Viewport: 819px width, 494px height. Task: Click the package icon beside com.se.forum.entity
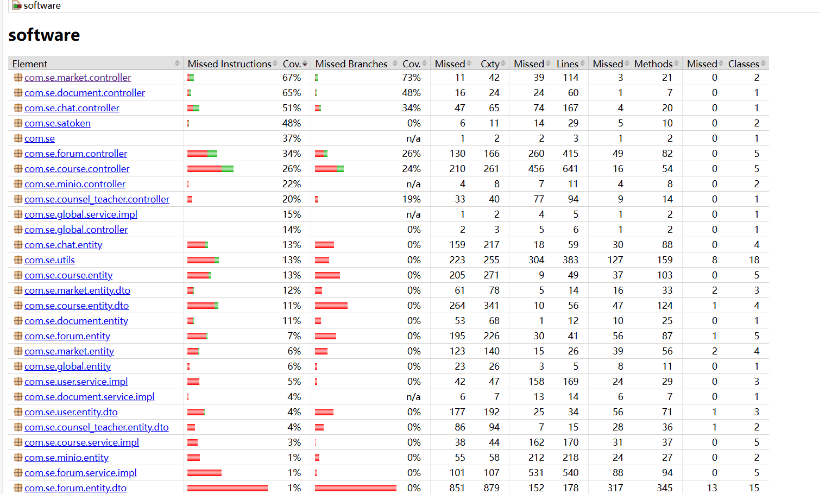[18, 336]
